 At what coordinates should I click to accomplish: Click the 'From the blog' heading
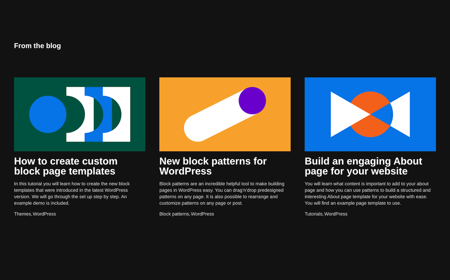coord(37,46)
